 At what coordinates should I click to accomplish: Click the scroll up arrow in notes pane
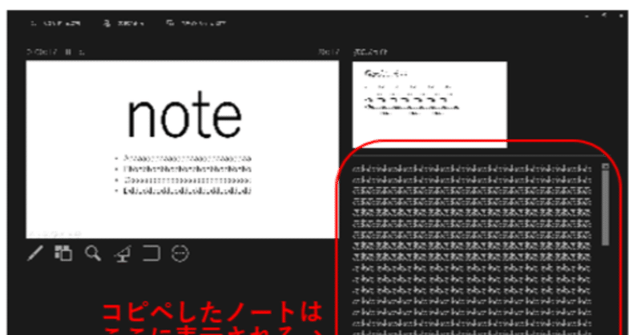pyautogui.click(x=606, y=166)
